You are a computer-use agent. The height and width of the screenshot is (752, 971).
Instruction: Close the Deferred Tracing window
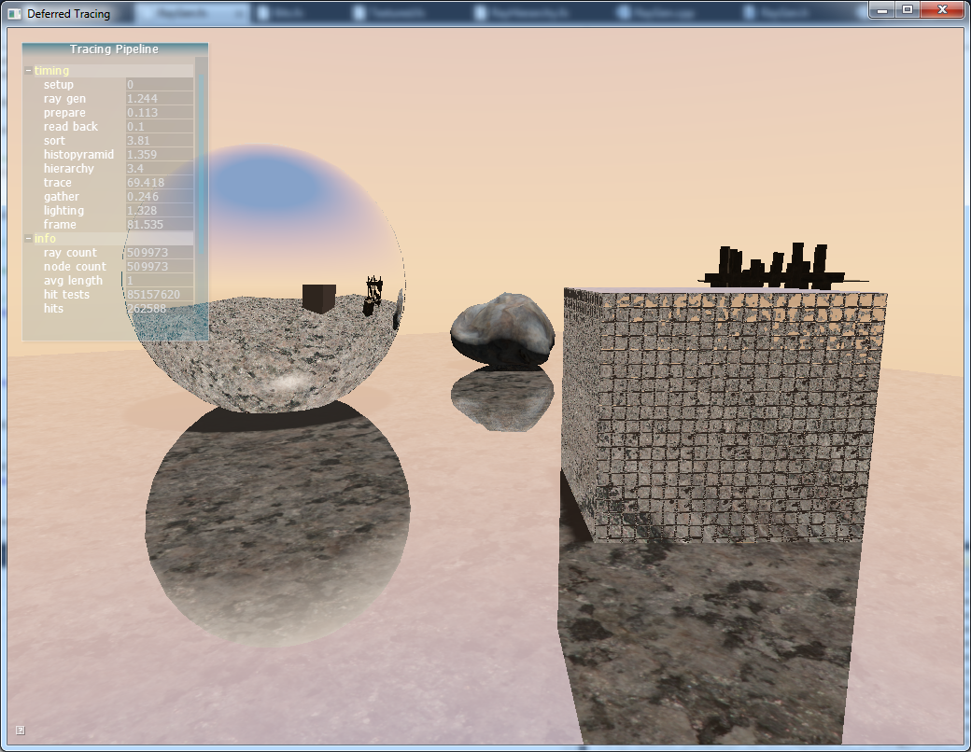(942, 9)
